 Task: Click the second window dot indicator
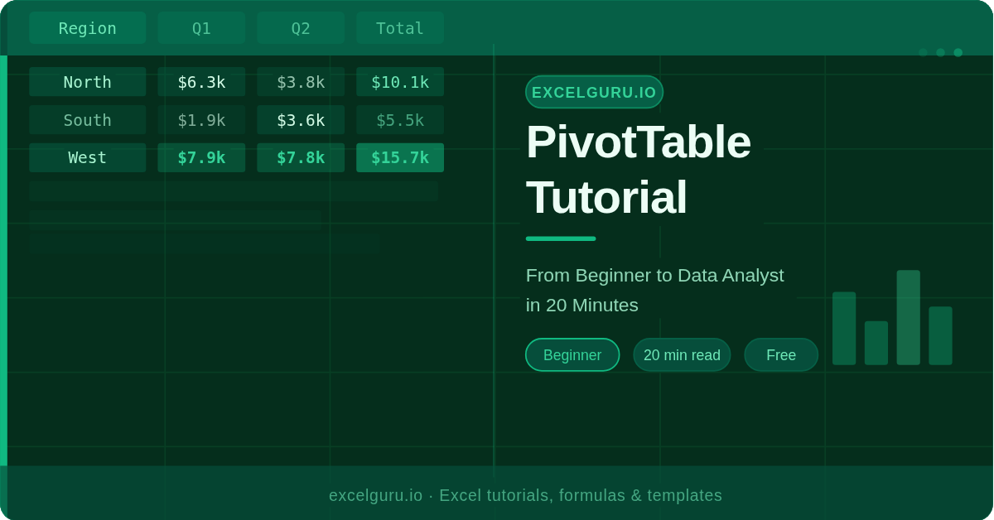pyautogui.click(x=940, y=52)
